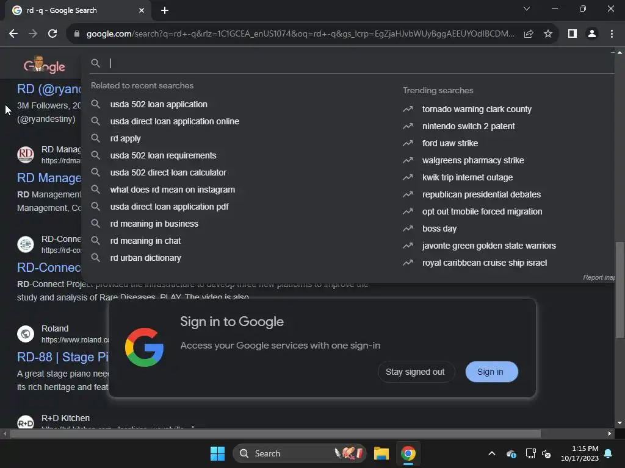The height and width of the screenshot is (468, 625).
Task: Open trending javonte green golden state warriors
Action: pyautogui.click(x=489, y=246)
